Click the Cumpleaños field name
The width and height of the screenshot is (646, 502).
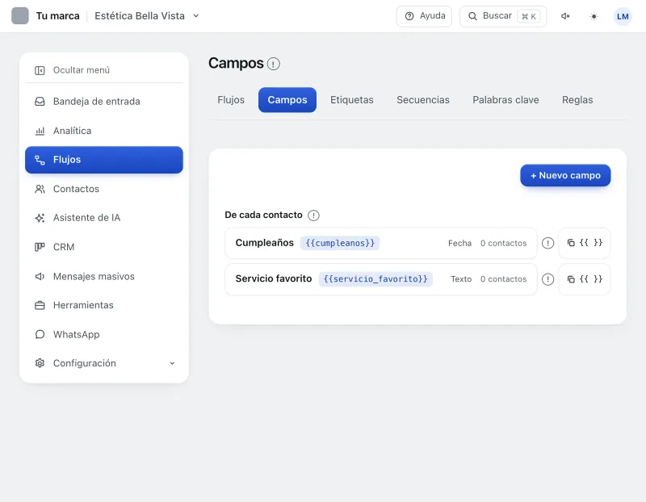click(265, 243)
